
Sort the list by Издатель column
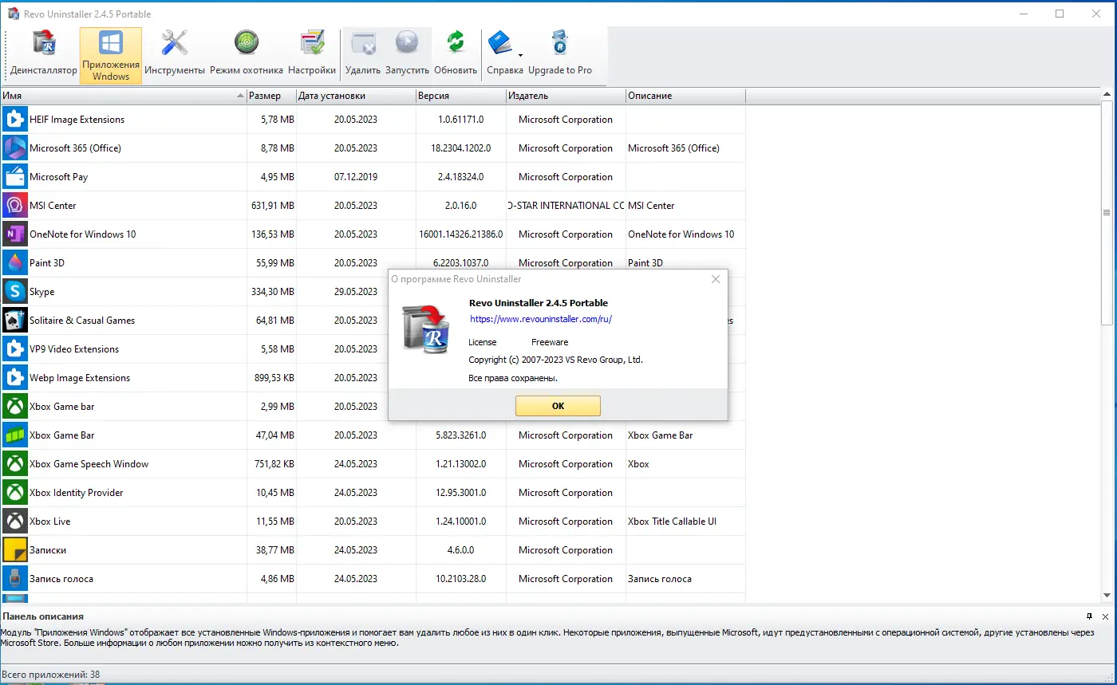[x=566, y=96]
